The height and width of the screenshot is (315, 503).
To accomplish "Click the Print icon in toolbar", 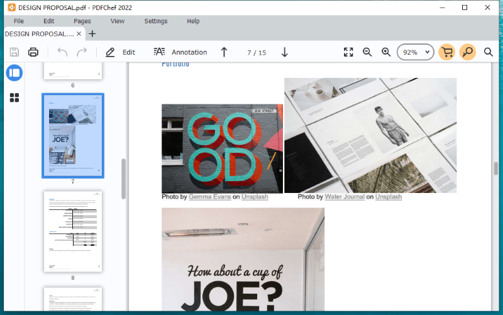I will (33, 52).
